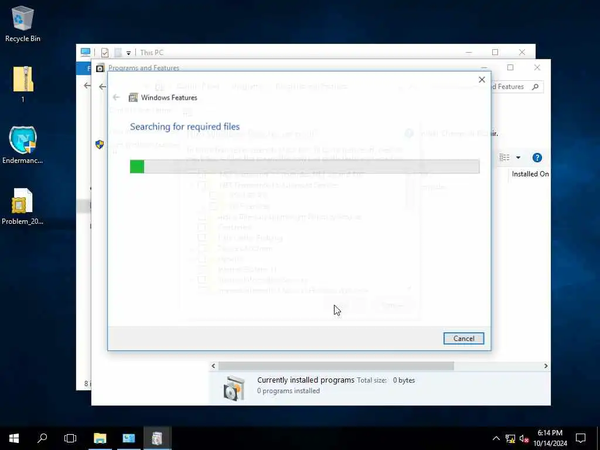The width and height of the screenshot is (600, 450).
Task: Open Programs and Features help button
Action: click(x=537, y=158)
